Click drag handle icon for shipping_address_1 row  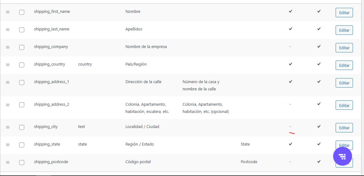click(x=8, y=82)
